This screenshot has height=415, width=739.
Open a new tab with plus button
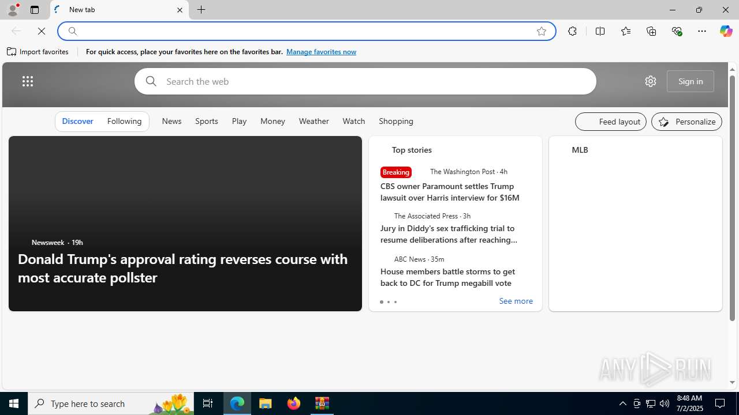click(x=201, y=10)
